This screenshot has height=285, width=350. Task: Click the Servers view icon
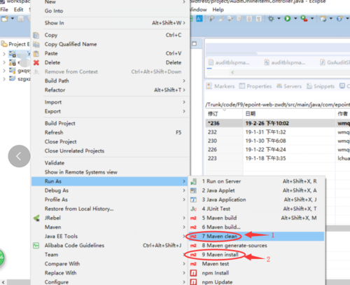279,86
